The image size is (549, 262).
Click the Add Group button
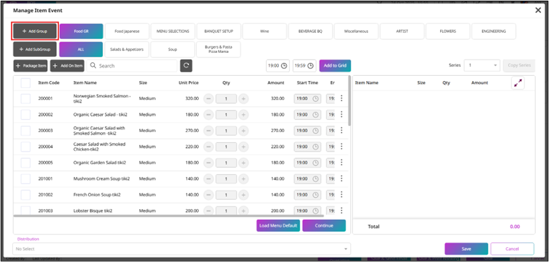click(35, 31)
